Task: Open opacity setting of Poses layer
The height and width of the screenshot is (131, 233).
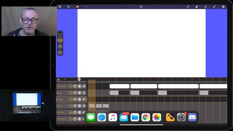Action: click(x=71, y=106)
